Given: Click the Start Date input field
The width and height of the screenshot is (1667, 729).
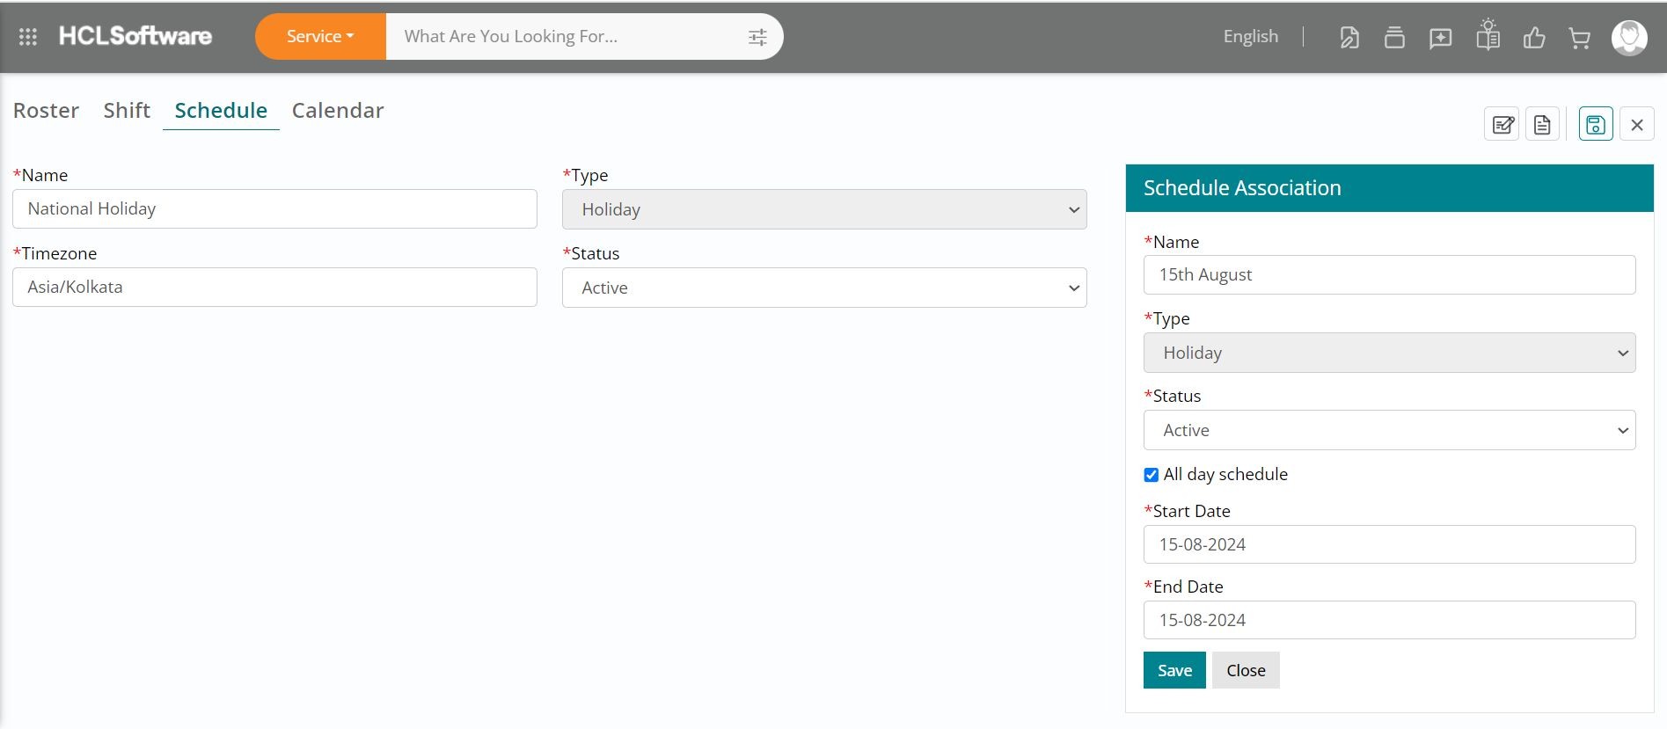Looking at the screenshot, I should tap(1389, 544).
